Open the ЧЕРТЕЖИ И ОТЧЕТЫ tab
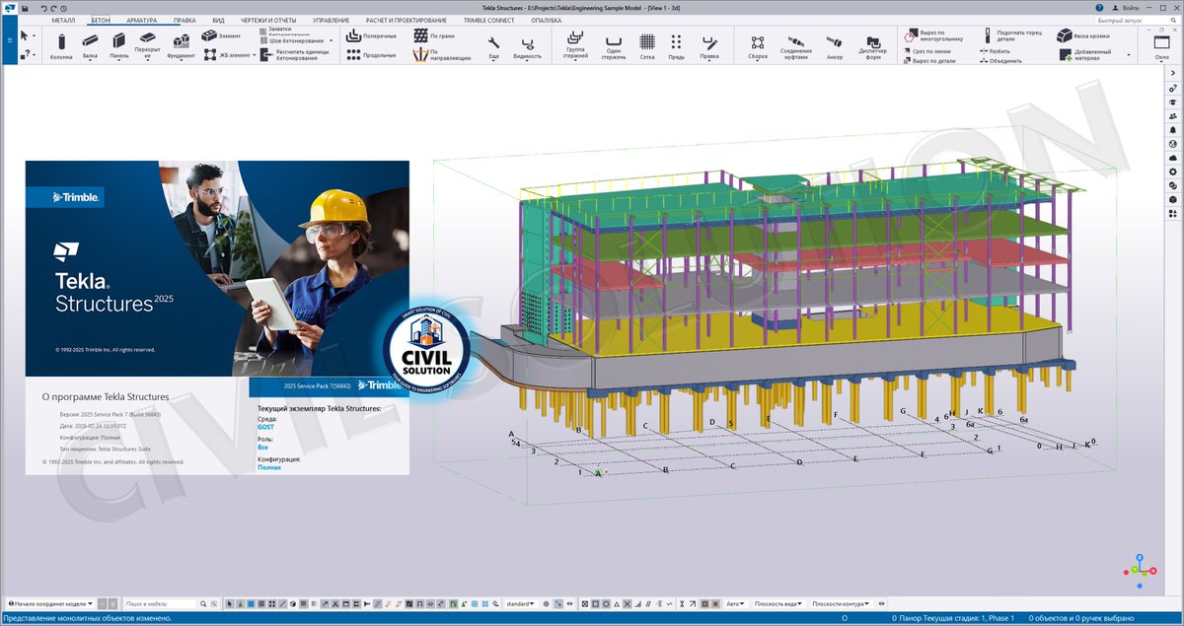This screenshot has width=1184, height=626. click(269, 20)
